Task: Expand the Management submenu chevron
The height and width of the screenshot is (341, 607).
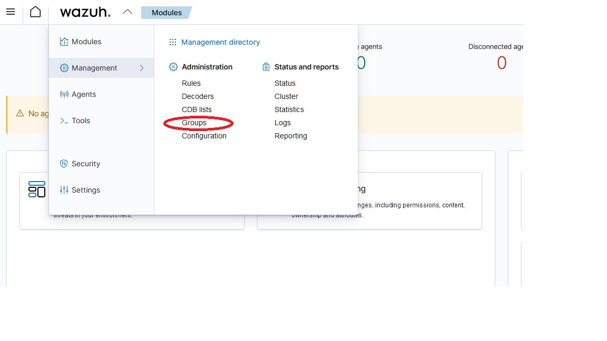Action: point(141,67)
